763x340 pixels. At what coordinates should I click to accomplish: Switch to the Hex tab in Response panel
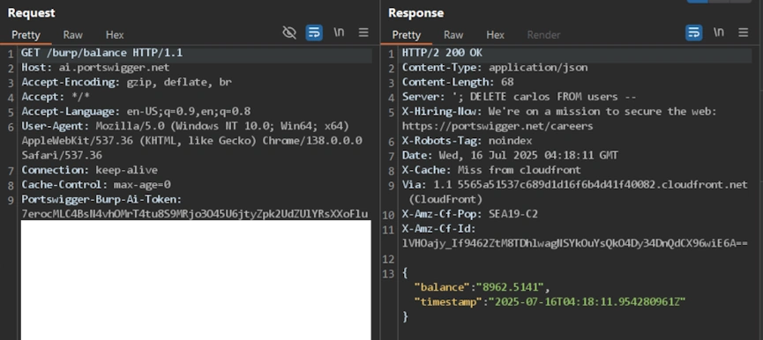(x=496, y=35)
